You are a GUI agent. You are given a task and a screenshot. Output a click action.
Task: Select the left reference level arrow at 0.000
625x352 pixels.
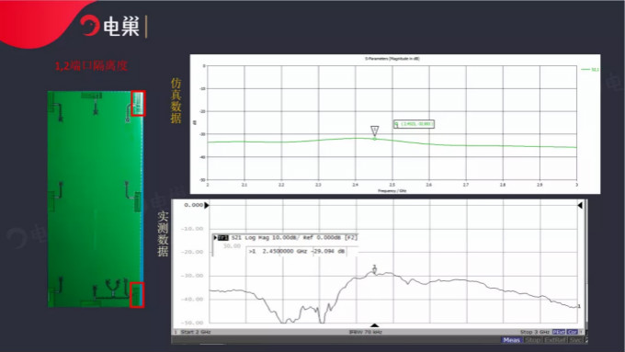[x=207, y=205]
